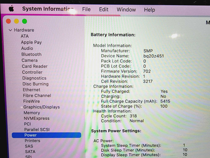Select FireWire in the sidebar
The image size is (210, 158).
[x=31, y=101]
